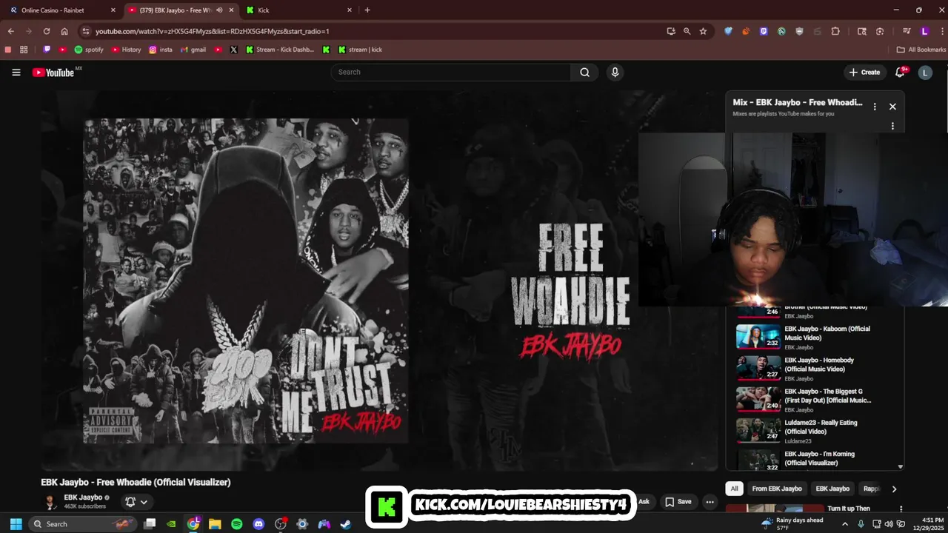Screen dimensions: 948x533
Task: Open the YouTube hamburger guide menu
Action: 16,72
